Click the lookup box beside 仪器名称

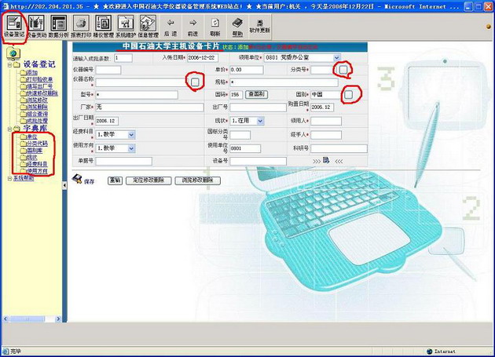click(x=194, y=82)
